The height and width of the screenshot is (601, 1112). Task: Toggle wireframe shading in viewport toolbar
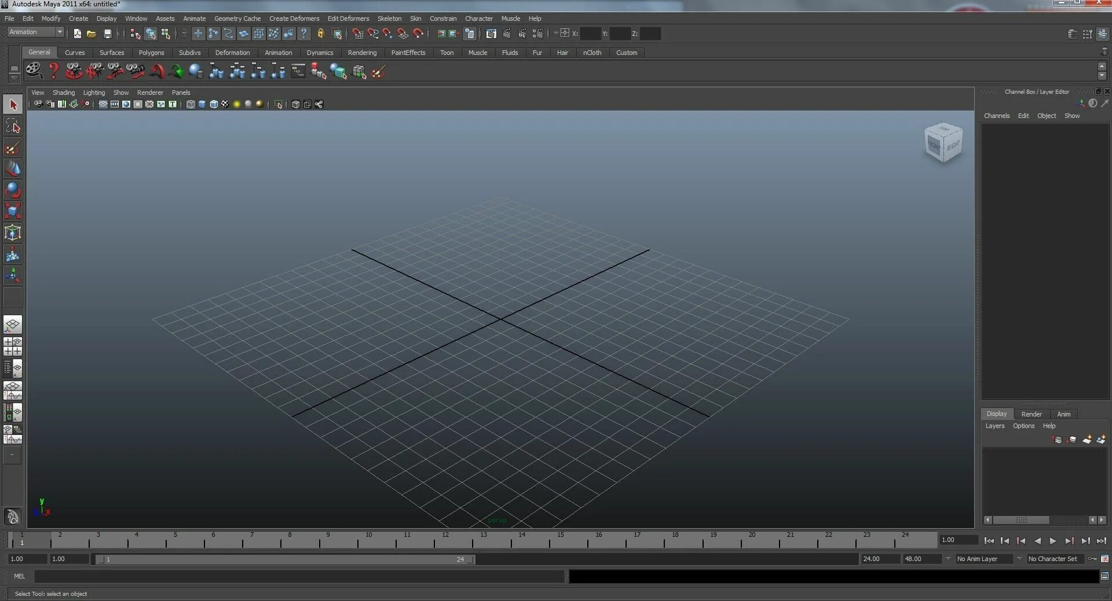(x=191, y=104)
